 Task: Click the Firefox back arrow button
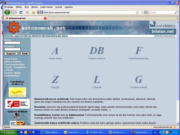(7, 12)
